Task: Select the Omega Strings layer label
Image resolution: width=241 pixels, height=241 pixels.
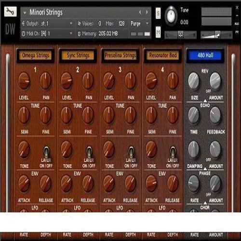Action: 36,55
